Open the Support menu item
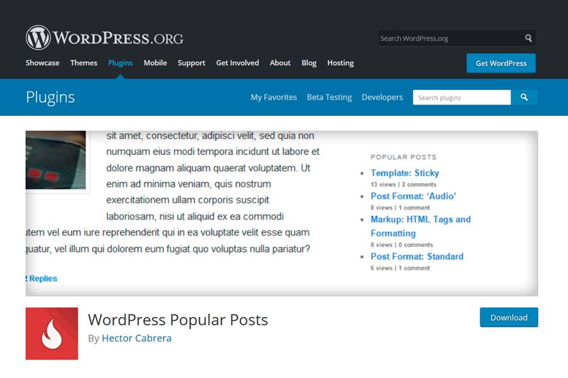Image resolution: width=568 pixels, height=378 pixels. pyautogui.click(x=191, y=63)
